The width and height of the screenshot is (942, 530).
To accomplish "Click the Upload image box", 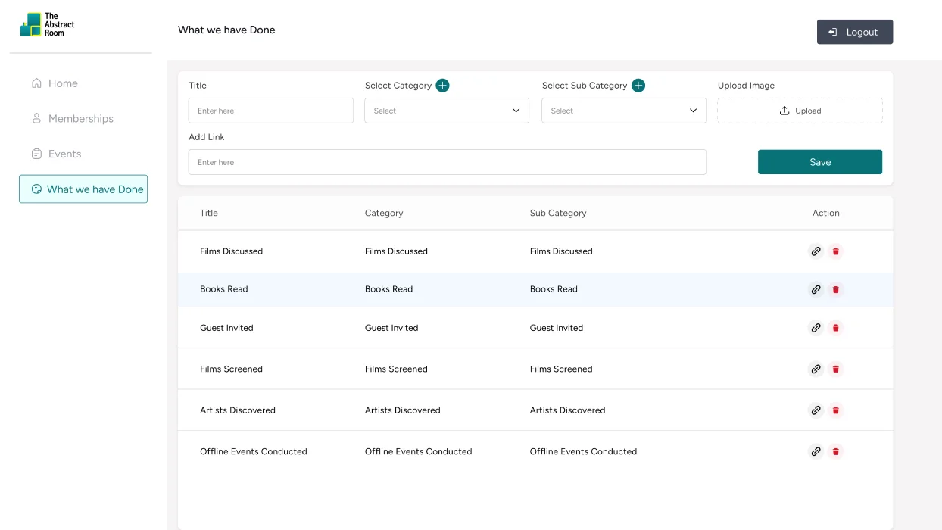I will [x=800, y=111].
